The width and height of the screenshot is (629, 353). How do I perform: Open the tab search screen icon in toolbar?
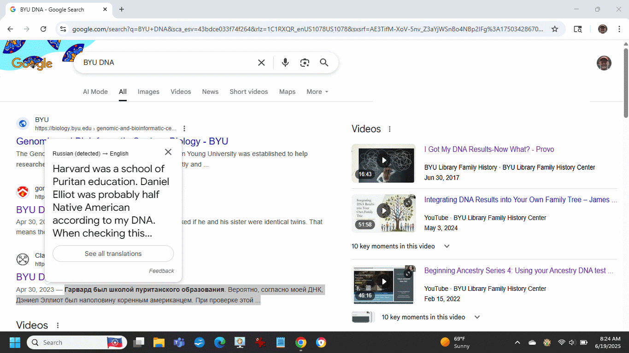click(578, 29)
